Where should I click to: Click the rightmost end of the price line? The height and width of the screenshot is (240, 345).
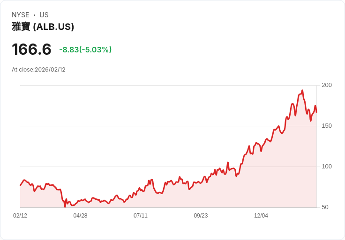coord(316,112)
